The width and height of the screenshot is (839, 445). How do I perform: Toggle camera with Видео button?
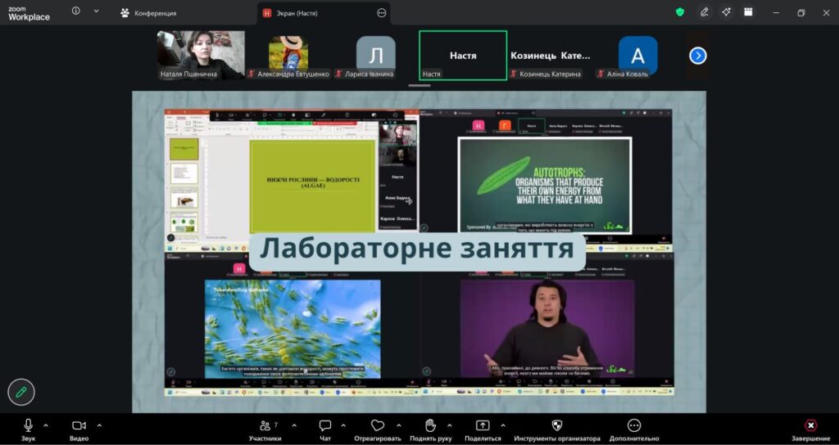pos(79,430)
